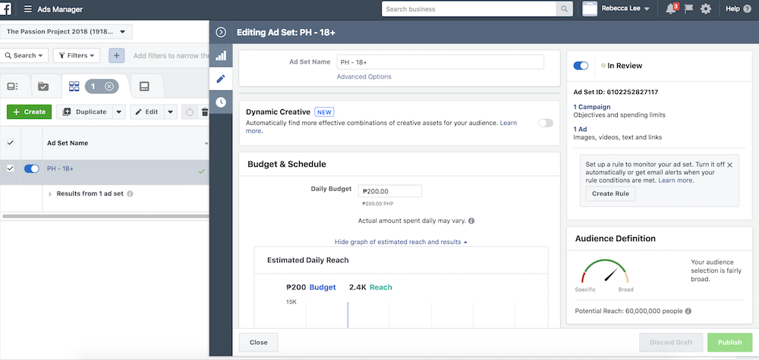Open the clock history icon in side rail
The width and height of the screenshot is (759, 360).
point(221,102)
